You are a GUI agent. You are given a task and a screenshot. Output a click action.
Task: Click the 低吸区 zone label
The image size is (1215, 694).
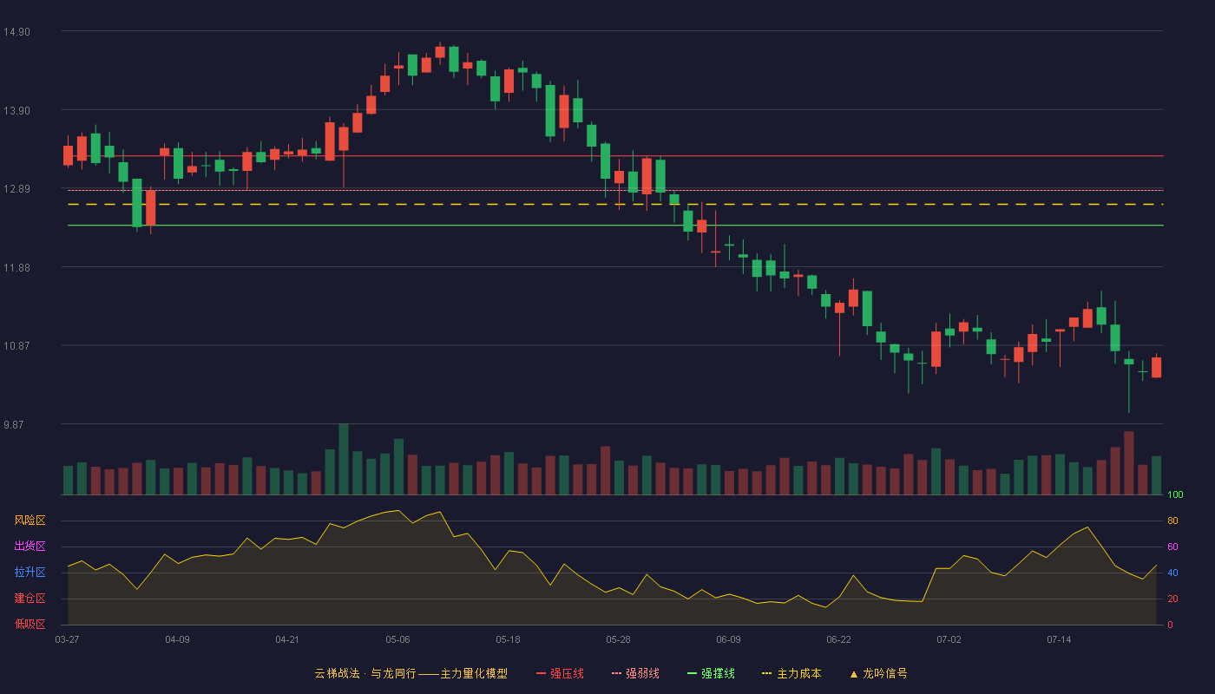[30, 624]
